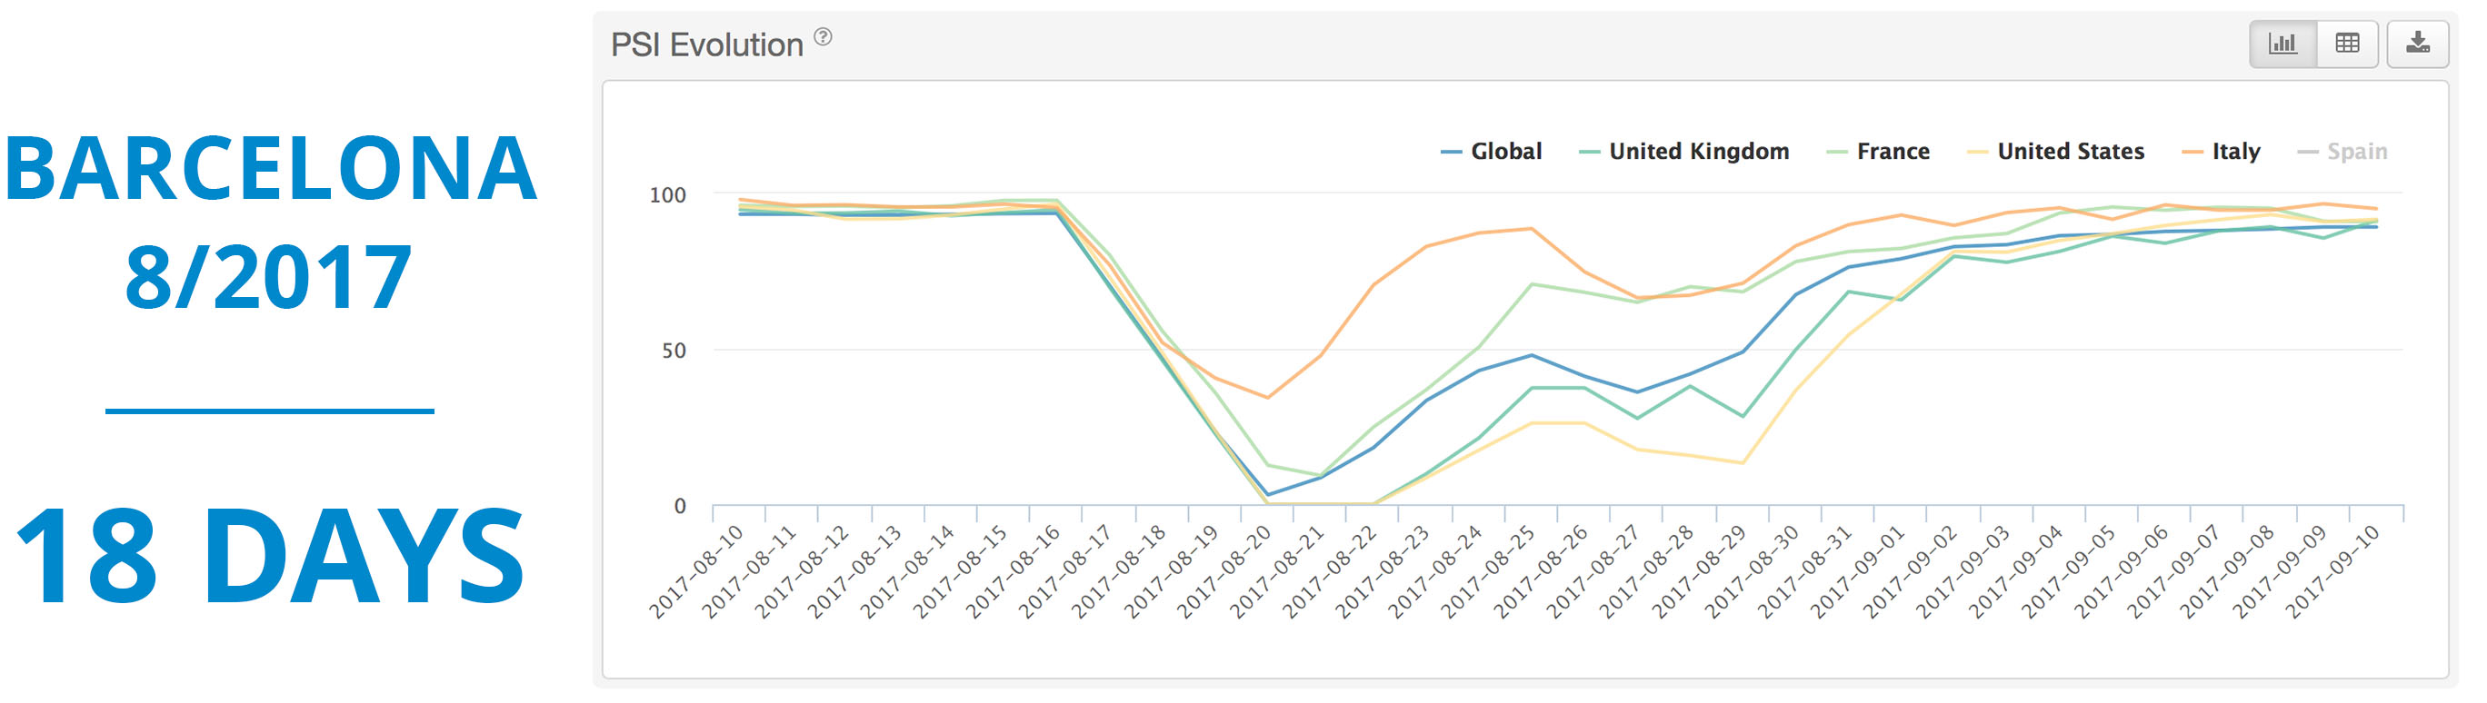Click the Italy line peak near 2017-08-25
Screen dimensions: 2487x703
tap(1532, 229)
